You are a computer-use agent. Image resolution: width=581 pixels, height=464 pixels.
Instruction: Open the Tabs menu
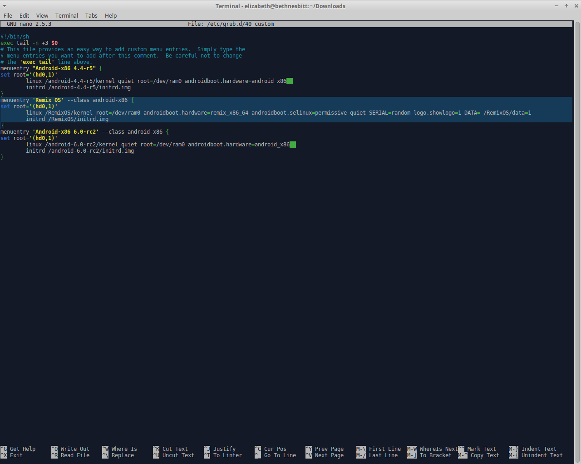coord(91,15)
